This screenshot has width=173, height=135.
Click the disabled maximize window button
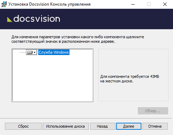149,4
